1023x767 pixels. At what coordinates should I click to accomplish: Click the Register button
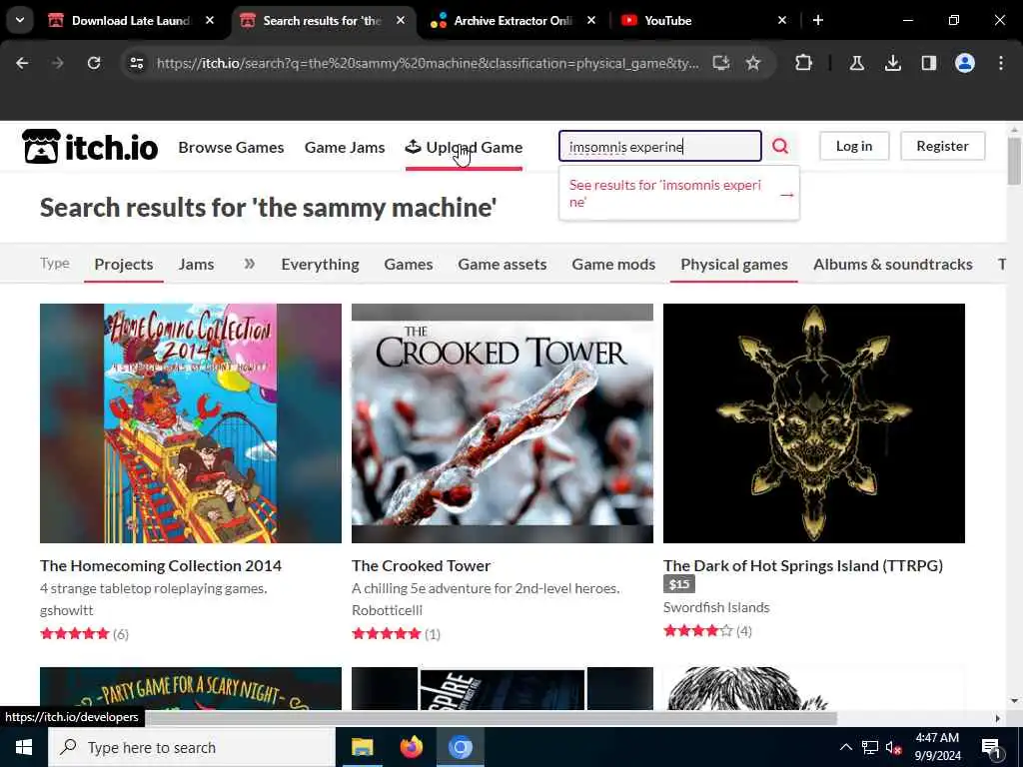(x=942, y=146)
